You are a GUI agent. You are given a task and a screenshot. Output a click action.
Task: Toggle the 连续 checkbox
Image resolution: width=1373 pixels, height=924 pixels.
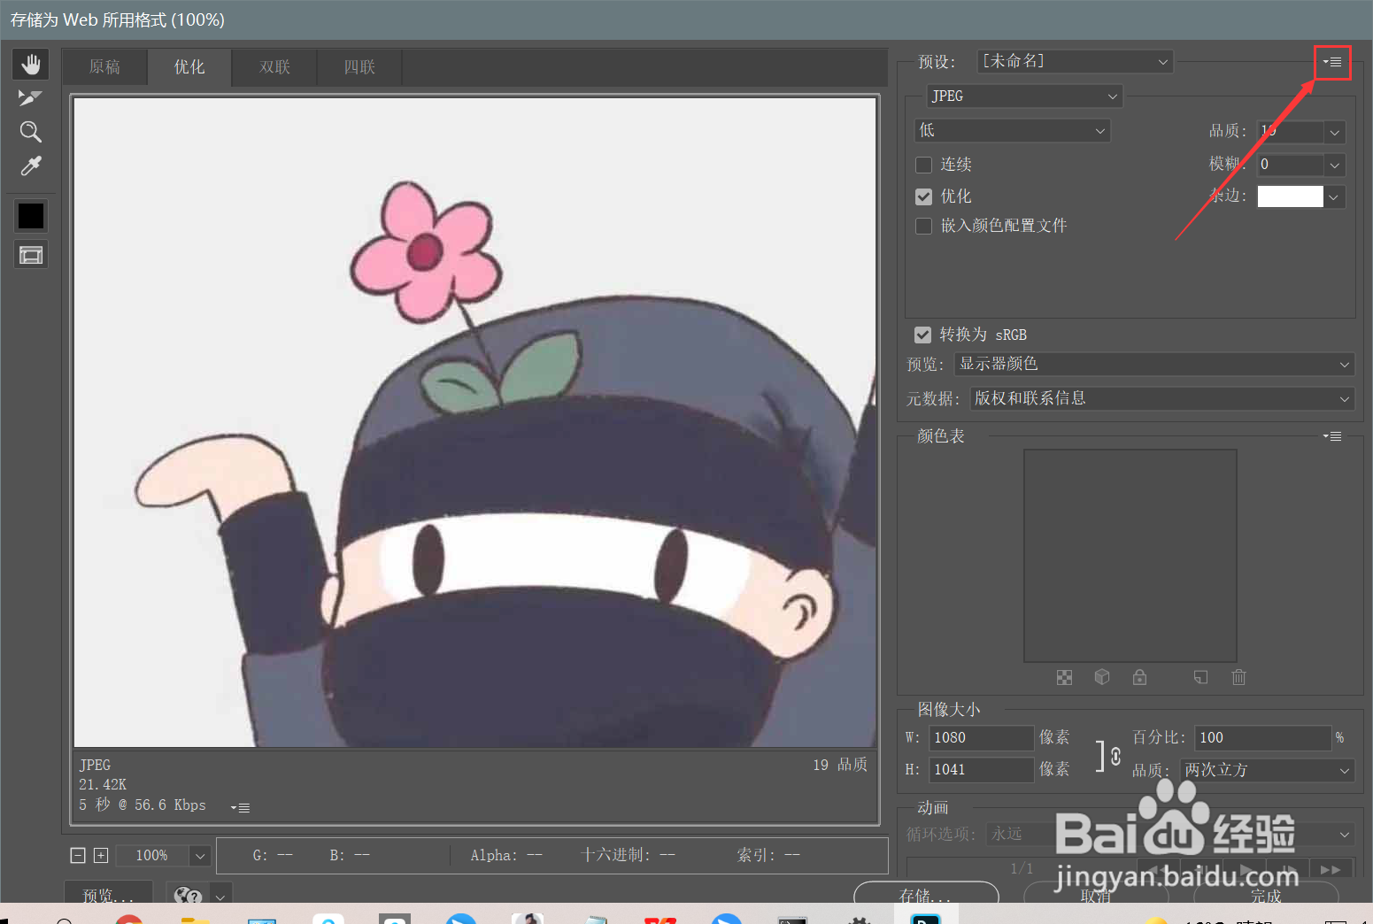(923, 165)
